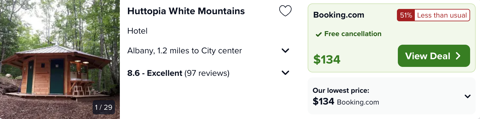Click the Free cancellation checkmark icon
The width and height of the screenshot is (480, 119).
pyautogui.click(x=318, y=34)
